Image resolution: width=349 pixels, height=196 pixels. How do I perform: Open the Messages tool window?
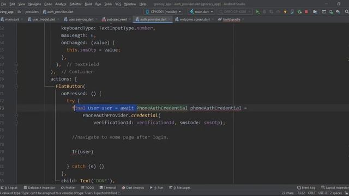[180, 188]
